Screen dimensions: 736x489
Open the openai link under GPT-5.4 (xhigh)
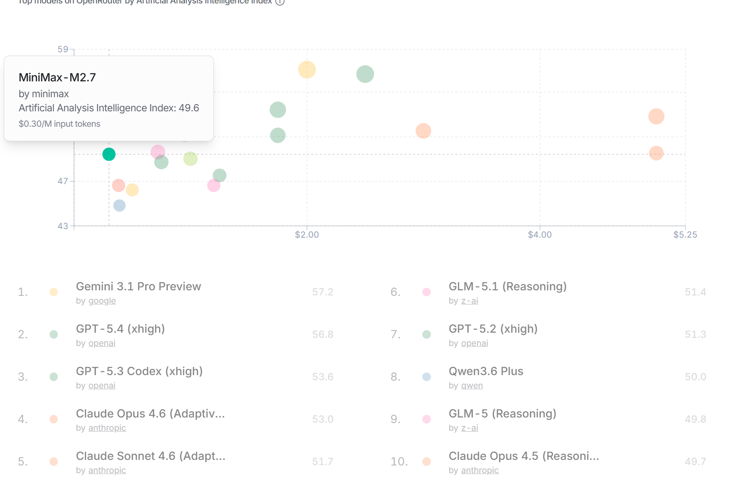point(102,343)
